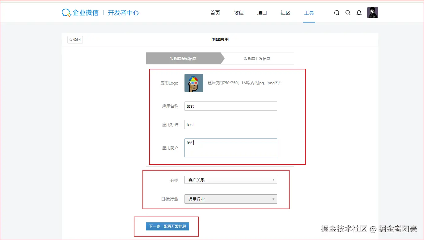
Task: Click the 应用标语 label
Action: pyautogui.click(x=170, y=125)
